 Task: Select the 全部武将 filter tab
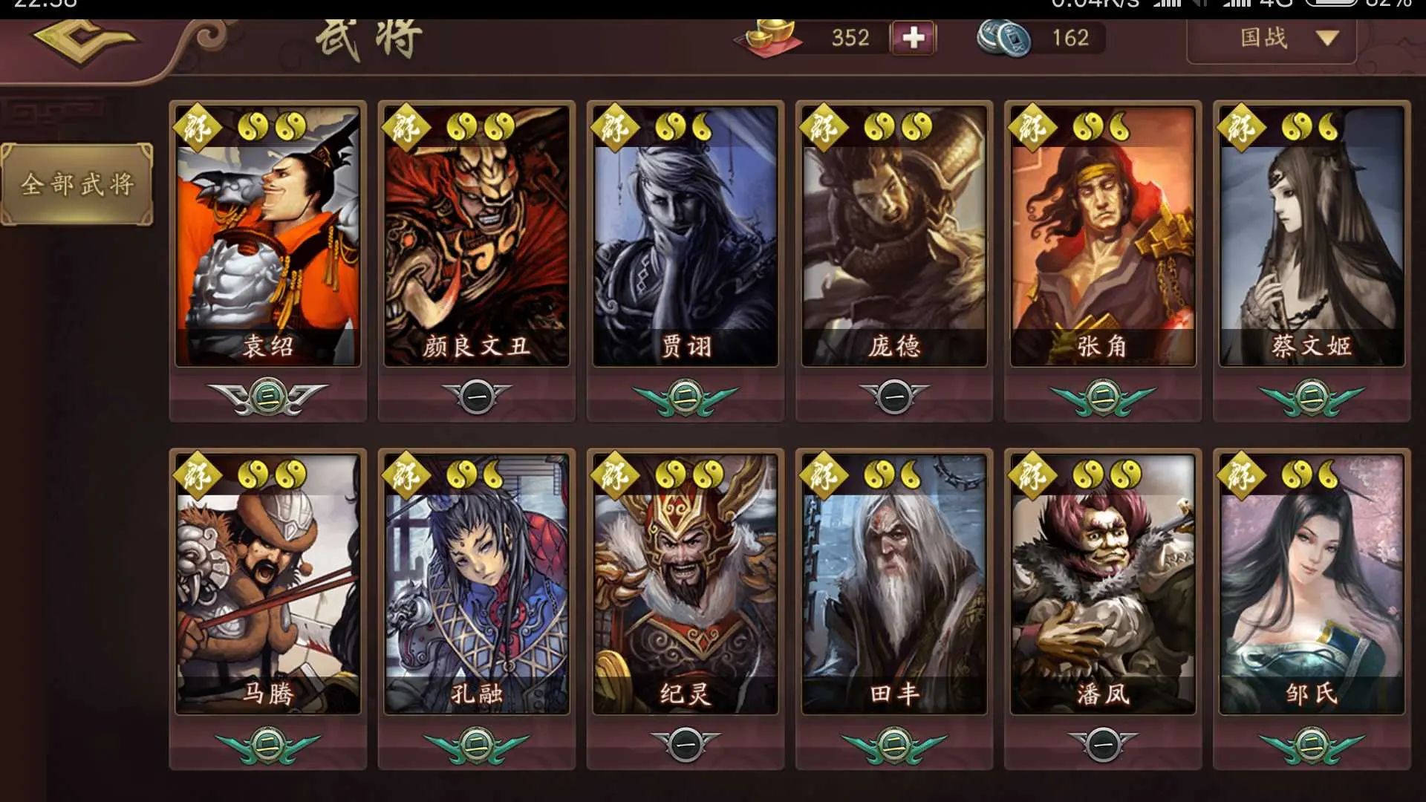click(77, 183)
